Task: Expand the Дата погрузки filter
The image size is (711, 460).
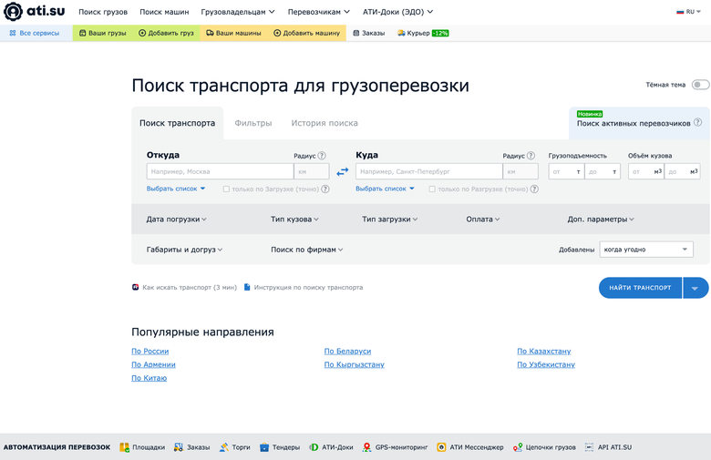Action: [176, 220]
